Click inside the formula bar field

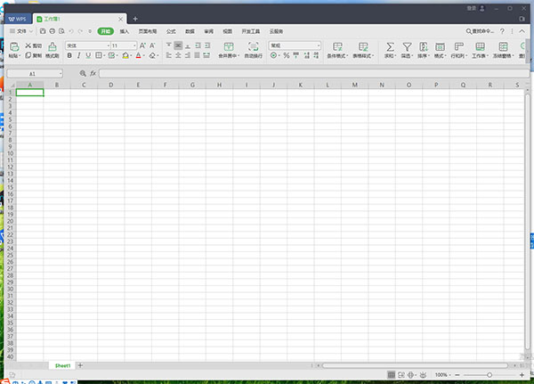(x=314, y=74)
